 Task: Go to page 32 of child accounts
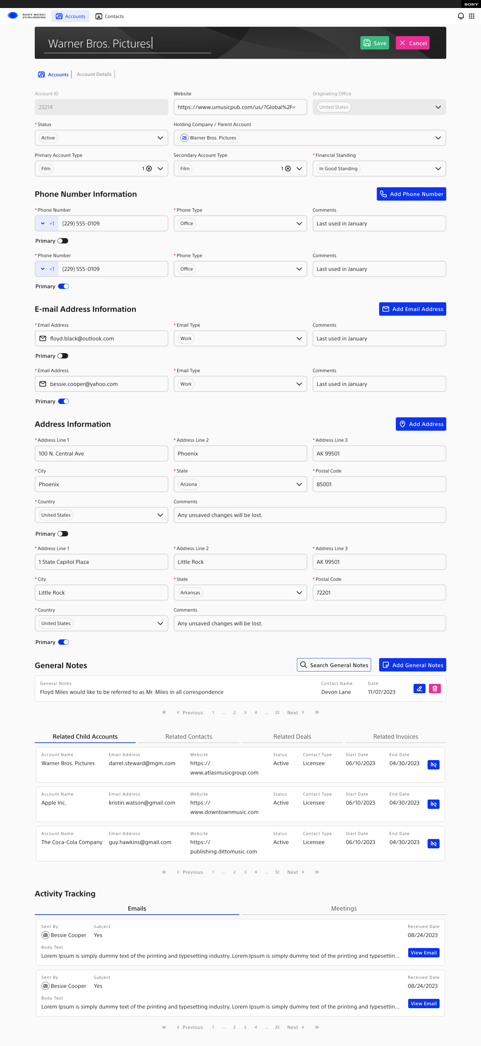277,872
